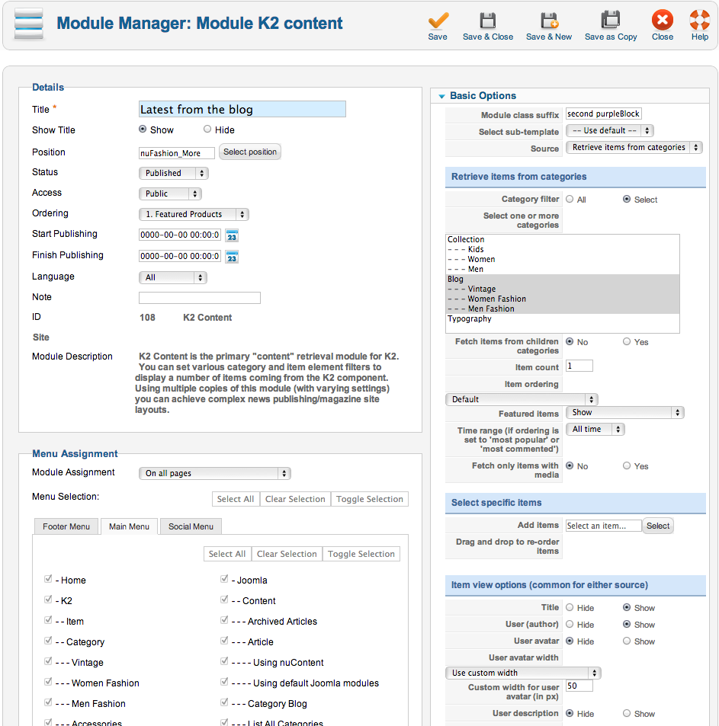Click Start Publishing date field

coord(180,235)
